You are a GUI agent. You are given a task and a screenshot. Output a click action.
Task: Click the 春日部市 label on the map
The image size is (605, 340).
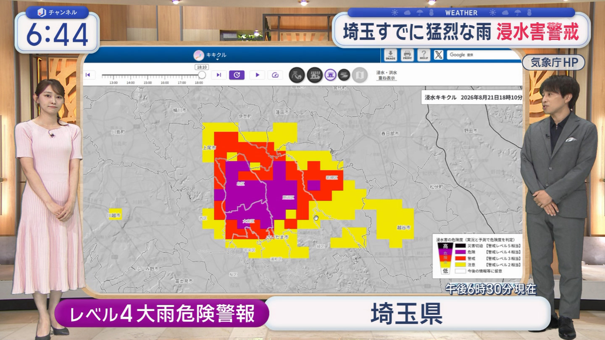tap(390, 133)
